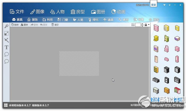The width and height of the screenshot is (186, 111).
Task: Select the yellow wardrobe with round window
Action: pos(166,28)
